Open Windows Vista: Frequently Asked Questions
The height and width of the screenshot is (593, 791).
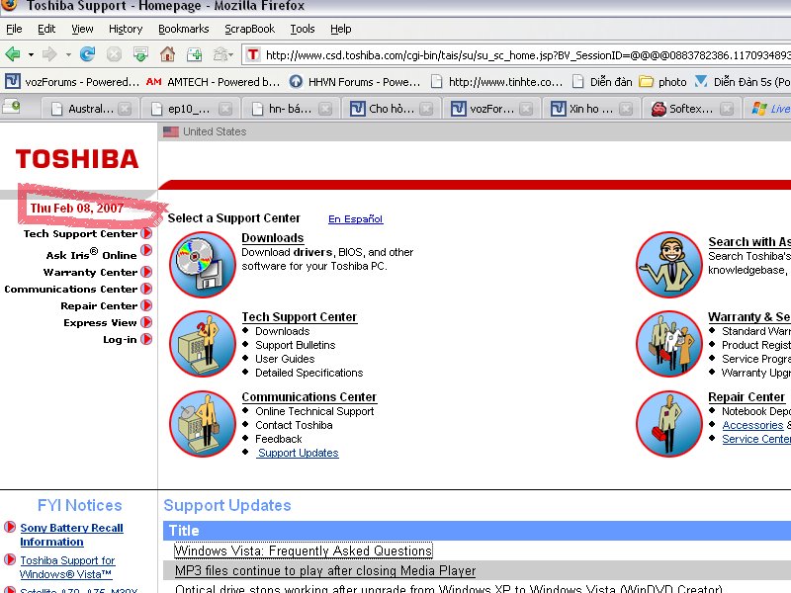[304, 551]
